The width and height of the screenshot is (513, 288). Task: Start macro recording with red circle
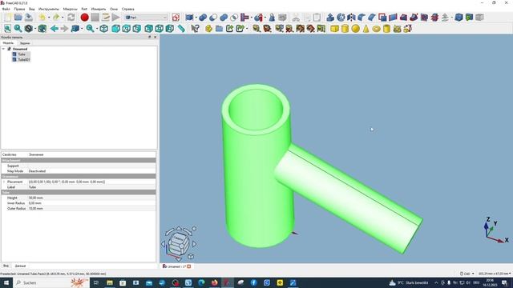pyautogui.click(x=84, y=18)
